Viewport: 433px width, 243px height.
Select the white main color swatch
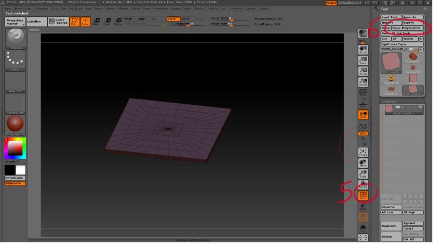[21, 170]
